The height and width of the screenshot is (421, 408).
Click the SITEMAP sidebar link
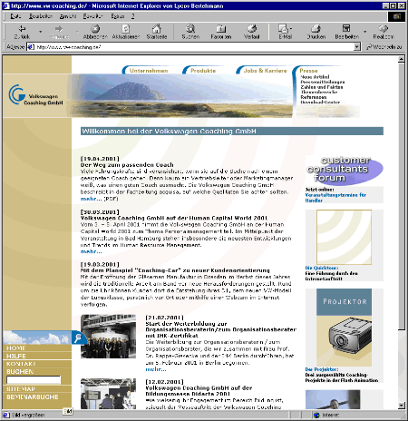tap(21, 389)
